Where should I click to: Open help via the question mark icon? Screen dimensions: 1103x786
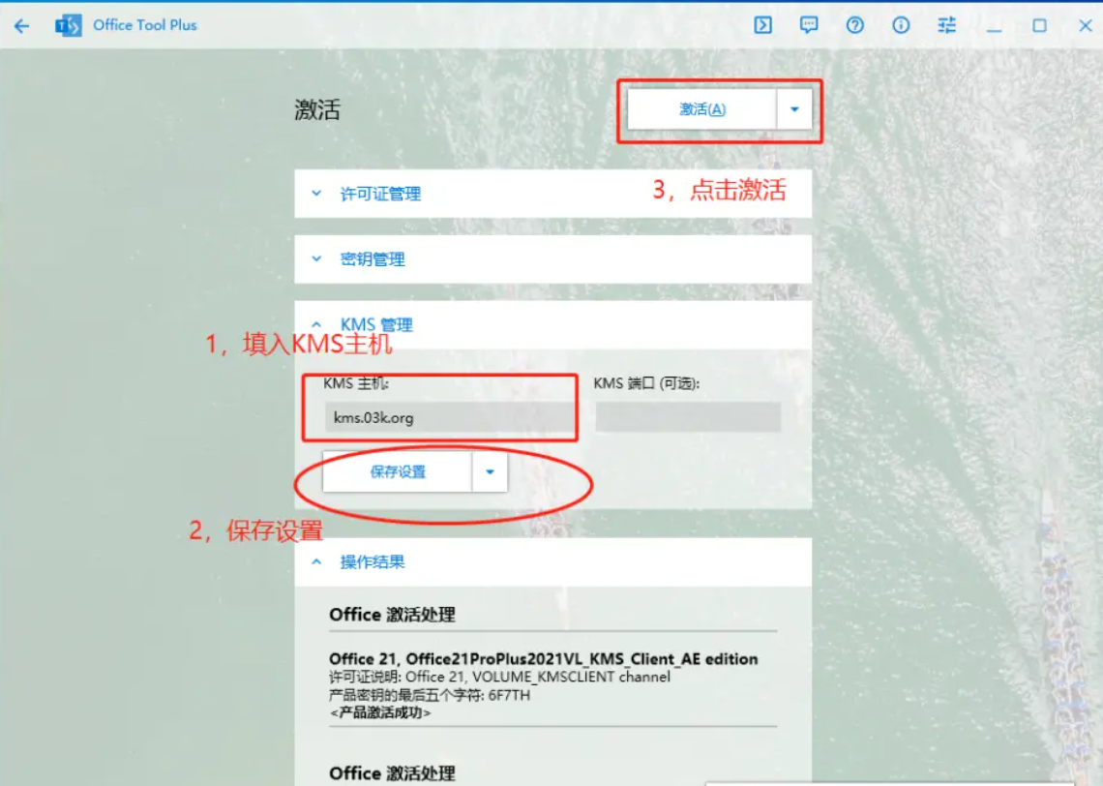[x=854, y=26]
